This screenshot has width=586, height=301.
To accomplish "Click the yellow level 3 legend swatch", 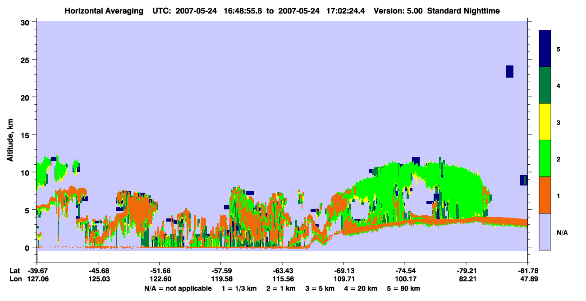I will (545, 122).
